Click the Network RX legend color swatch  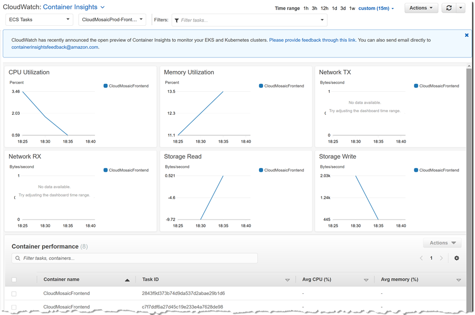pos(106,170)
